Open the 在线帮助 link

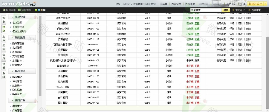256,10
